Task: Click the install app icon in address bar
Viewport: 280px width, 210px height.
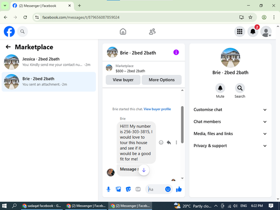Action: [x=241, y=17]
